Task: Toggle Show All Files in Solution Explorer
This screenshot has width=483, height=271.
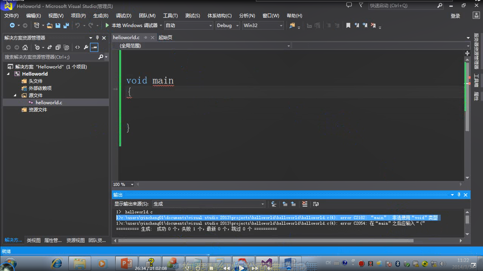Action: click(66, 47)
